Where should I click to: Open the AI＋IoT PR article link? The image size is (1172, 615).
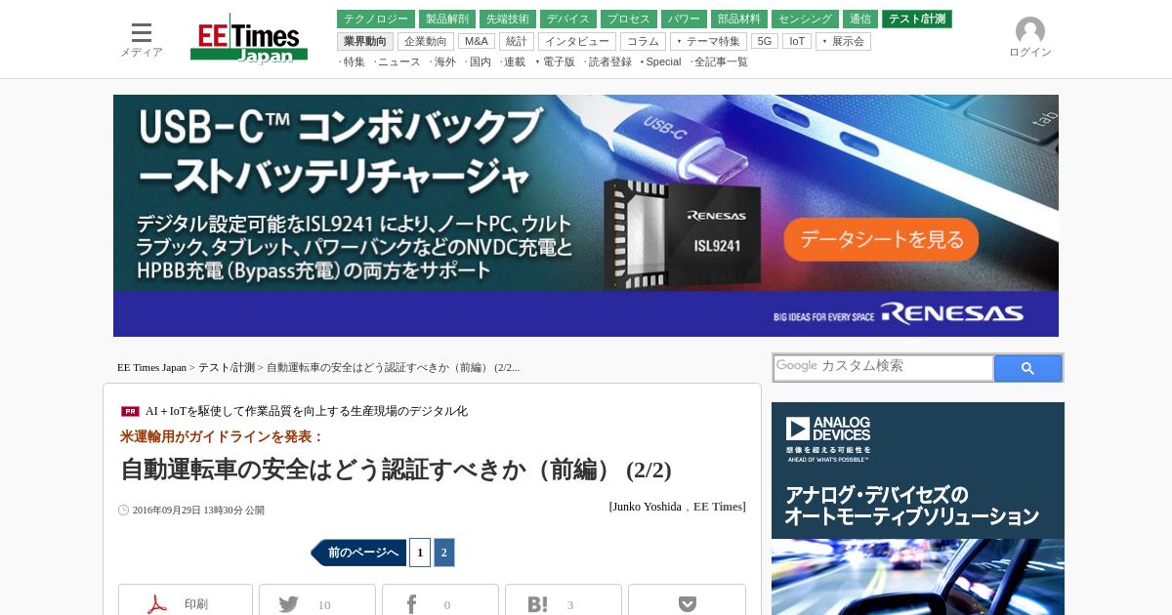[x=307, y=411]
